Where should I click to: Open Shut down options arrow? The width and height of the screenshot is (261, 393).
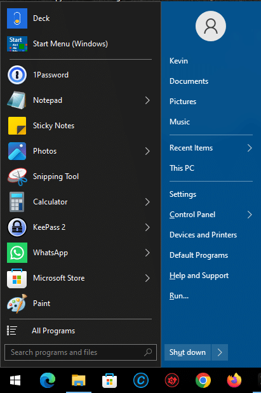(220, 352)
